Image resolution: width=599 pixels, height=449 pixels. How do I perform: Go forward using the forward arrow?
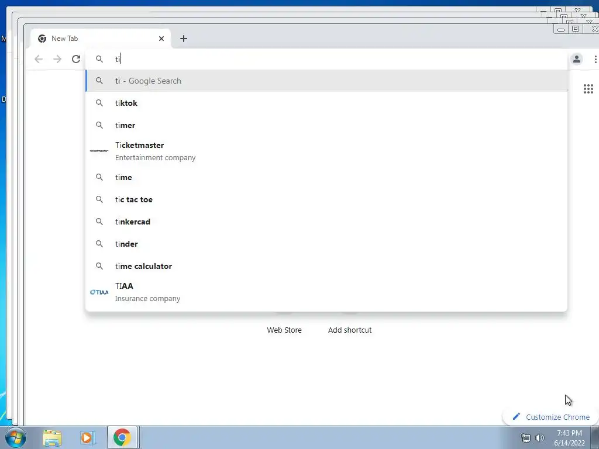tap(57, 59)
